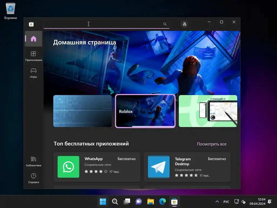Viewport: 277px width, 208px height.
Task: Open the user account profile button
Action: coord(184,24)
